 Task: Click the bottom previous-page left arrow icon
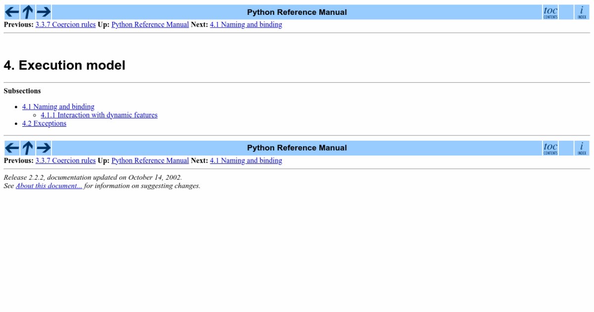coord(12,148)
